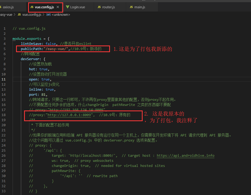This screenshot has width=251, height=195.
Task: Switch to the axios.js tab
Action: (x=8, y=7)
